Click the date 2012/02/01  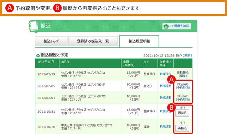coord(46,98)
